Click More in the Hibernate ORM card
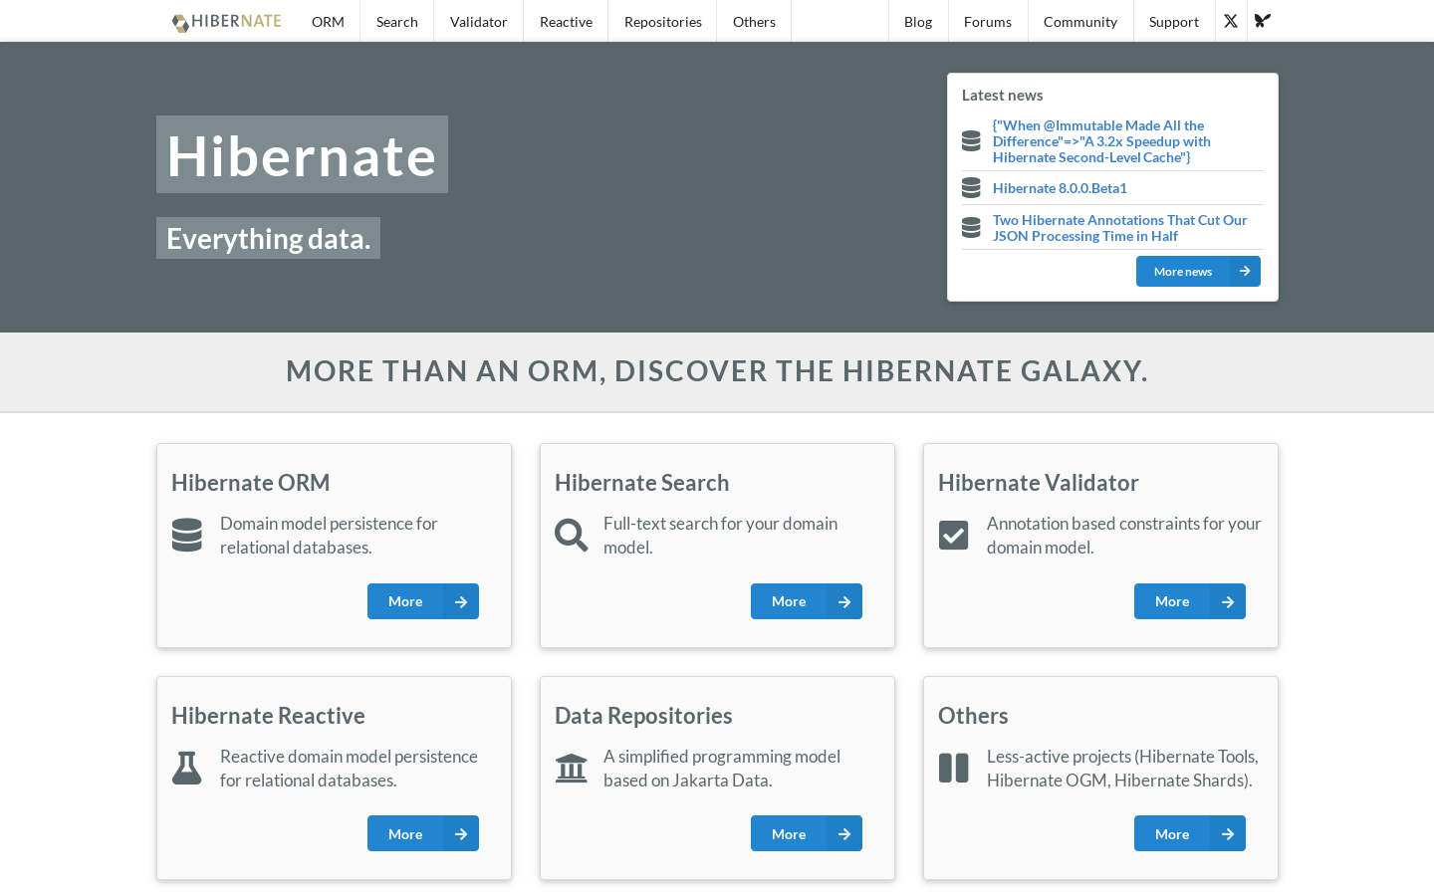The image size is (1434, 896). pos(423,601)
